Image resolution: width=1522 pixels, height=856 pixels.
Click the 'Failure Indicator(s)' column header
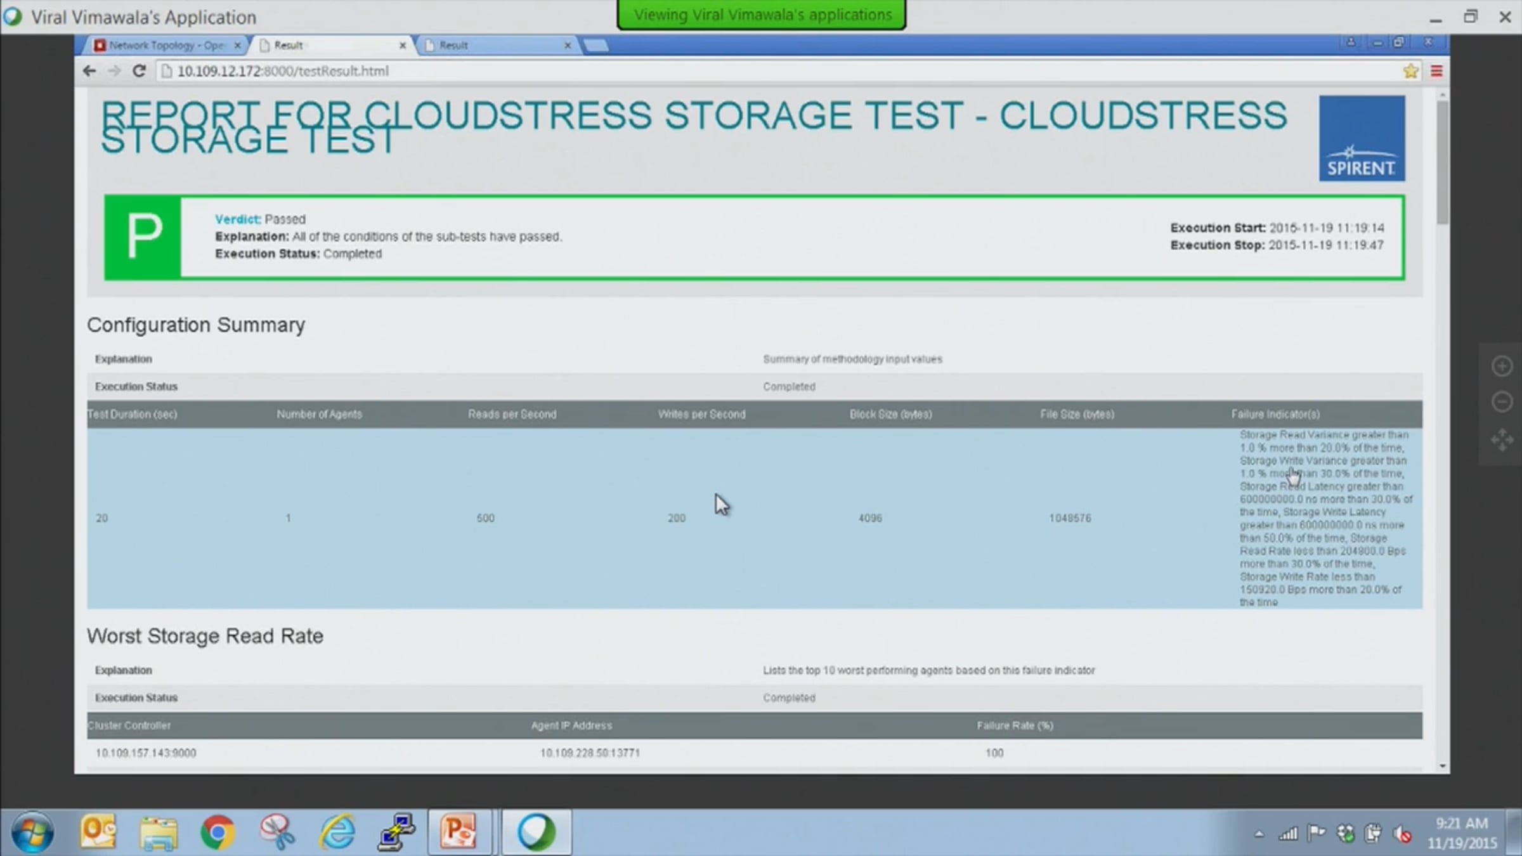[x=1275, y=414]
